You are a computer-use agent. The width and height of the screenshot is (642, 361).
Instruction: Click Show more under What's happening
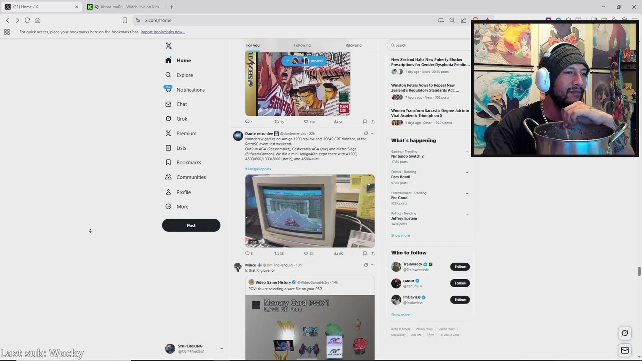[400, 236]
